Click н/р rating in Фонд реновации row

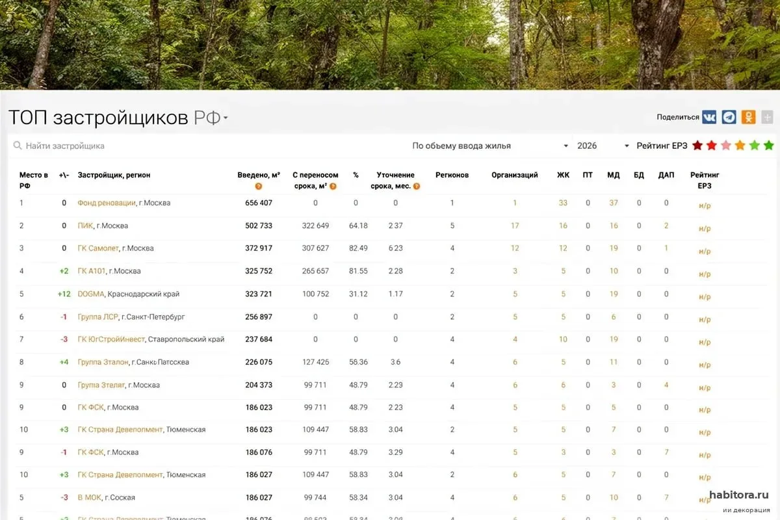(705, 206)
